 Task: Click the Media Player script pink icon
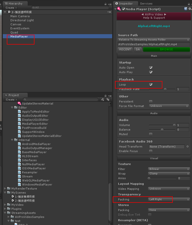pyautogui.click(x=119, y=9)
